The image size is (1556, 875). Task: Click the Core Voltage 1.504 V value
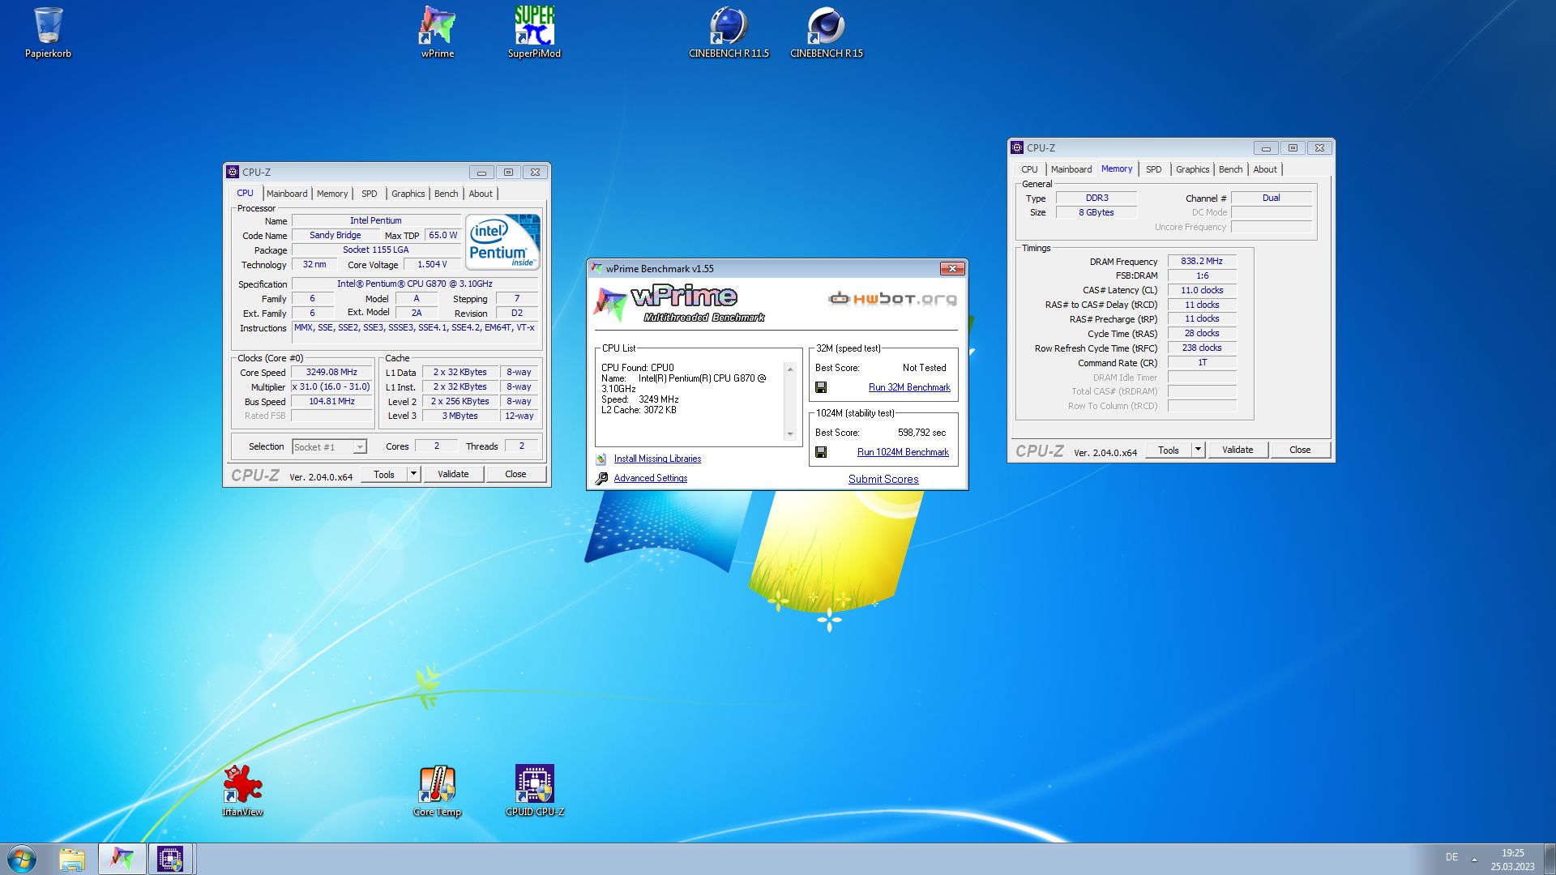coord(432,264)
